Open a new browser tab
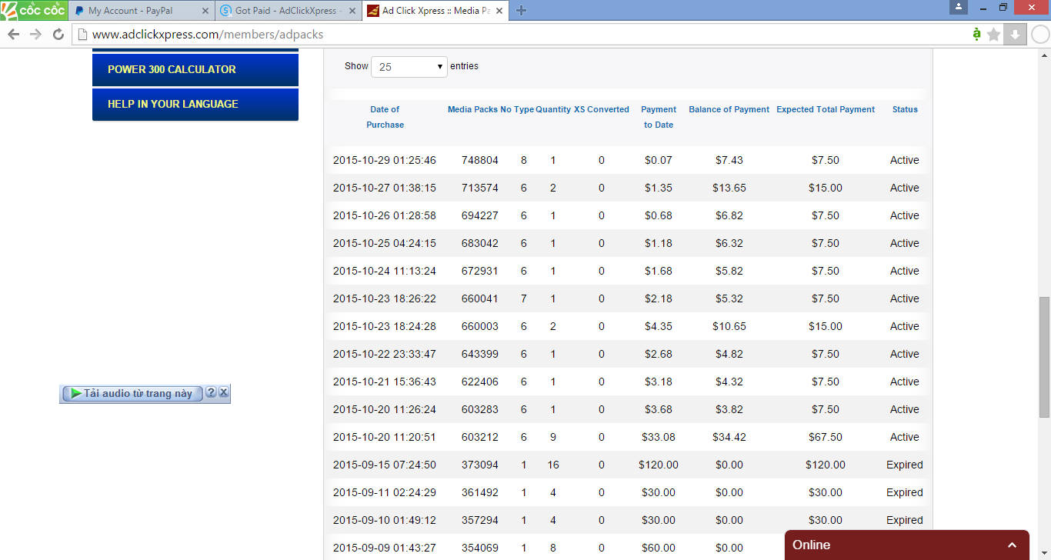Viewport: 1051px width, 560px height. (521, 11)
